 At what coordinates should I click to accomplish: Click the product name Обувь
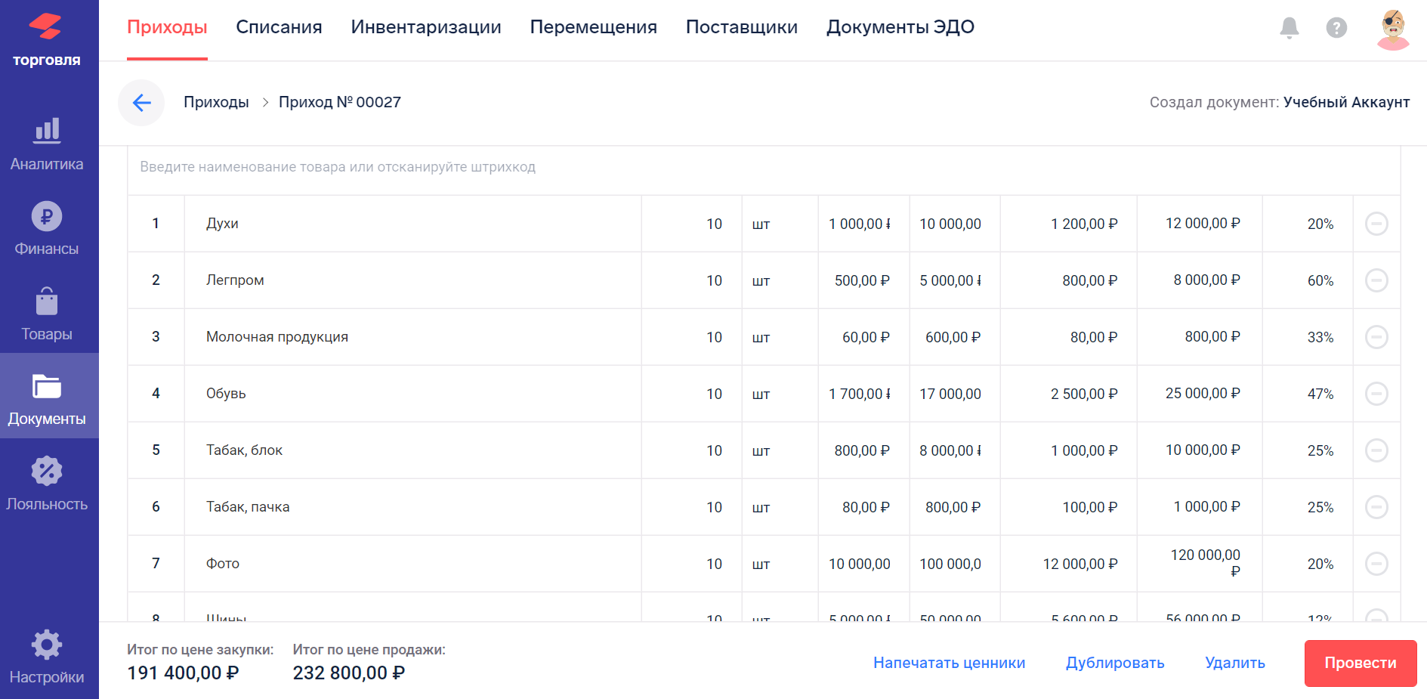click(x=226, y=394)
